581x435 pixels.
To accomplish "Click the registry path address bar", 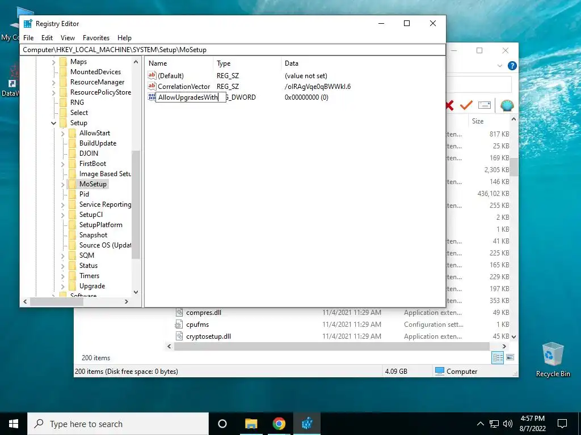I will tap(233, 50).
